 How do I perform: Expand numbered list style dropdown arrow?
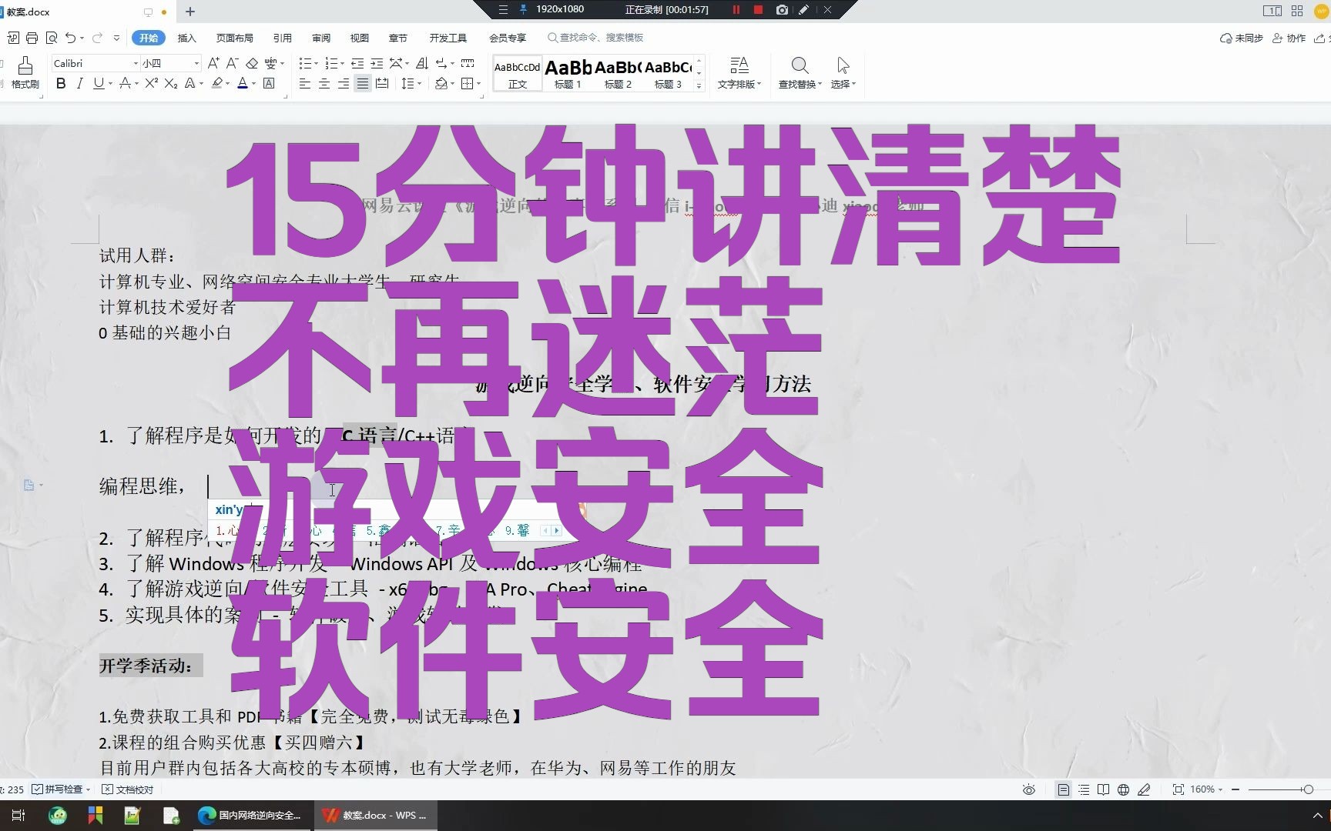pyautogui.click(x=343, y=63)
